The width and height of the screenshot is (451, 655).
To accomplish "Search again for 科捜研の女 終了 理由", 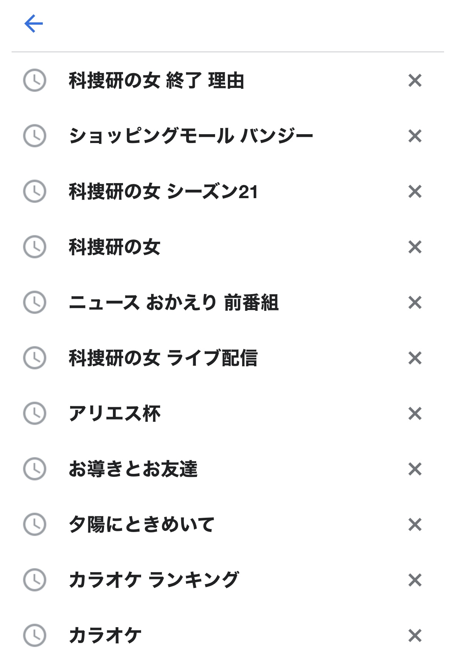I will [x=156, y=81].
